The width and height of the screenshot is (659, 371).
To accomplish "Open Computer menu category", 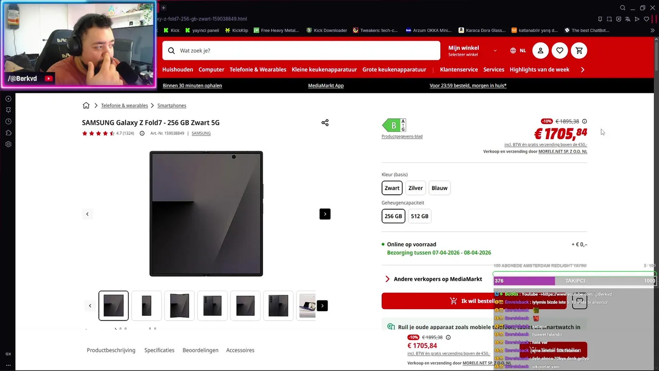I will point(211,70).
